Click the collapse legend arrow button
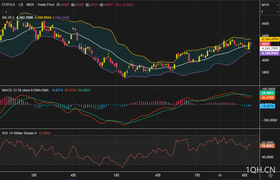 click(6, 12)
